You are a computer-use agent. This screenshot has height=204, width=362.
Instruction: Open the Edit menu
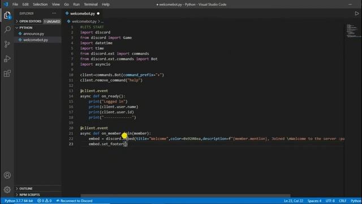25,5
